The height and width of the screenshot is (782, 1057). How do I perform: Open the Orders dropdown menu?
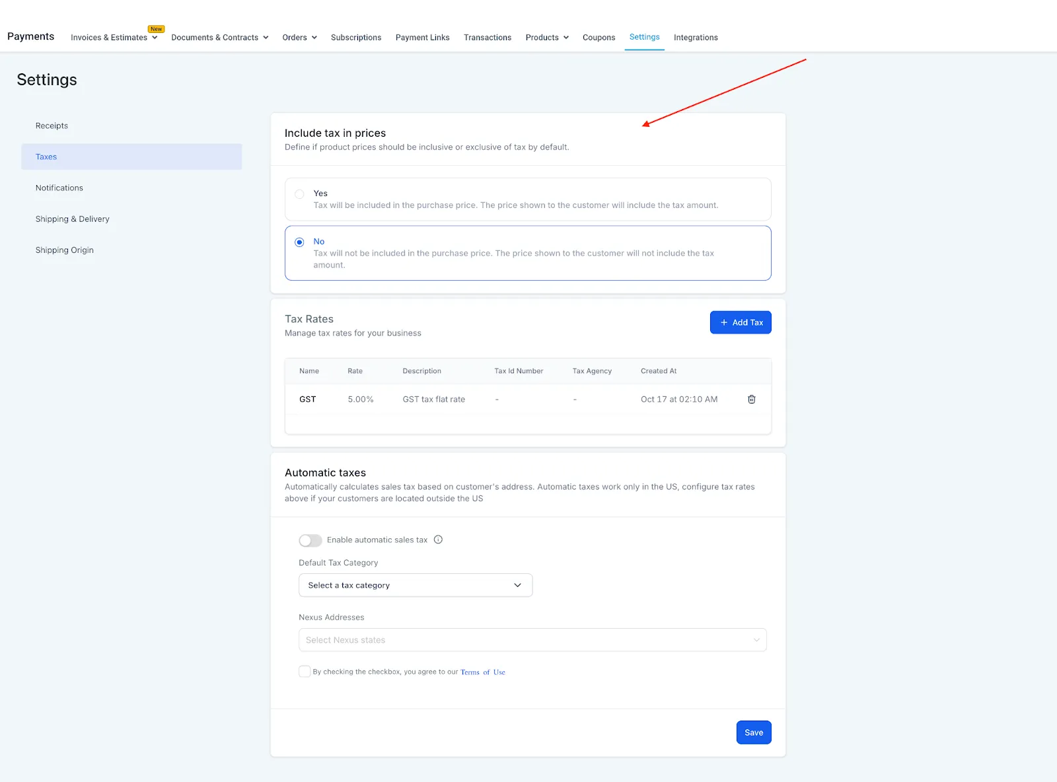(299, 38)
